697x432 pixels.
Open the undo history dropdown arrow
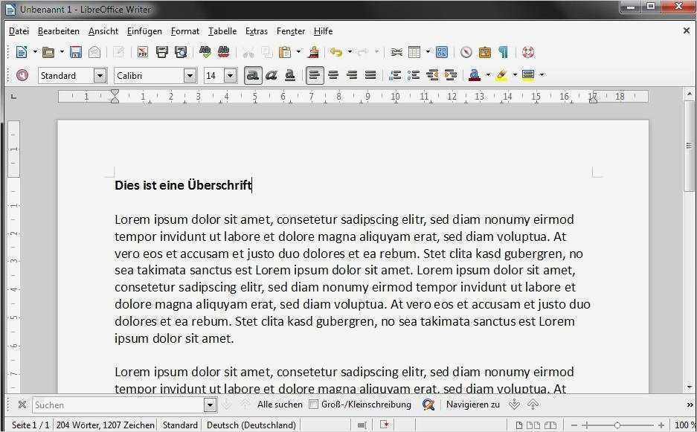[350, 52]
